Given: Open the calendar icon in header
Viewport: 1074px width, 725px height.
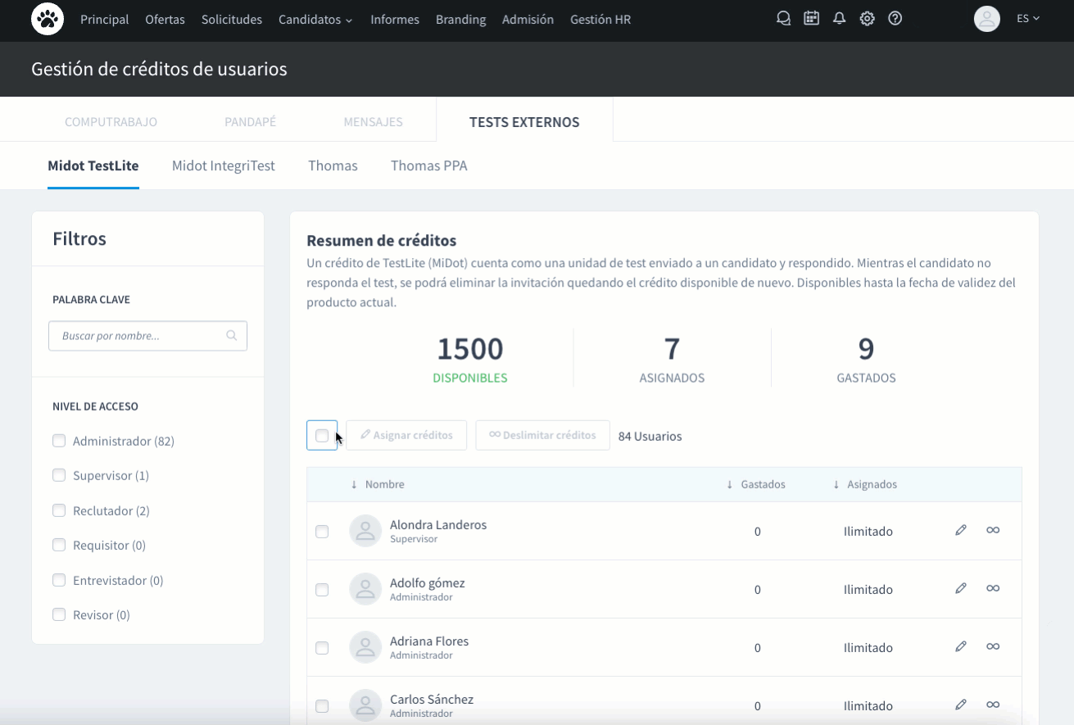Looking at the screenshot, I should [x=811, y=18].
